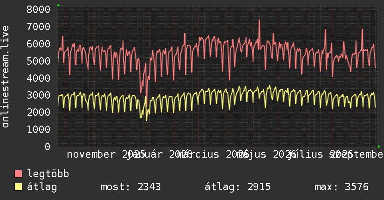Click the 3000 y-axis label
The image size is (384, 200).
coord(39,95)
